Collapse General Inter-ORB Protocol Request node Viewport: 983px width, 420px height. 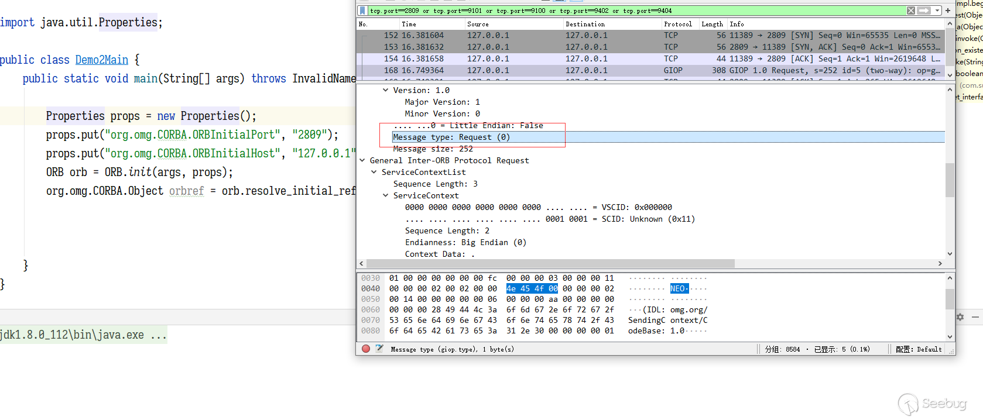[x=362, y=160]
